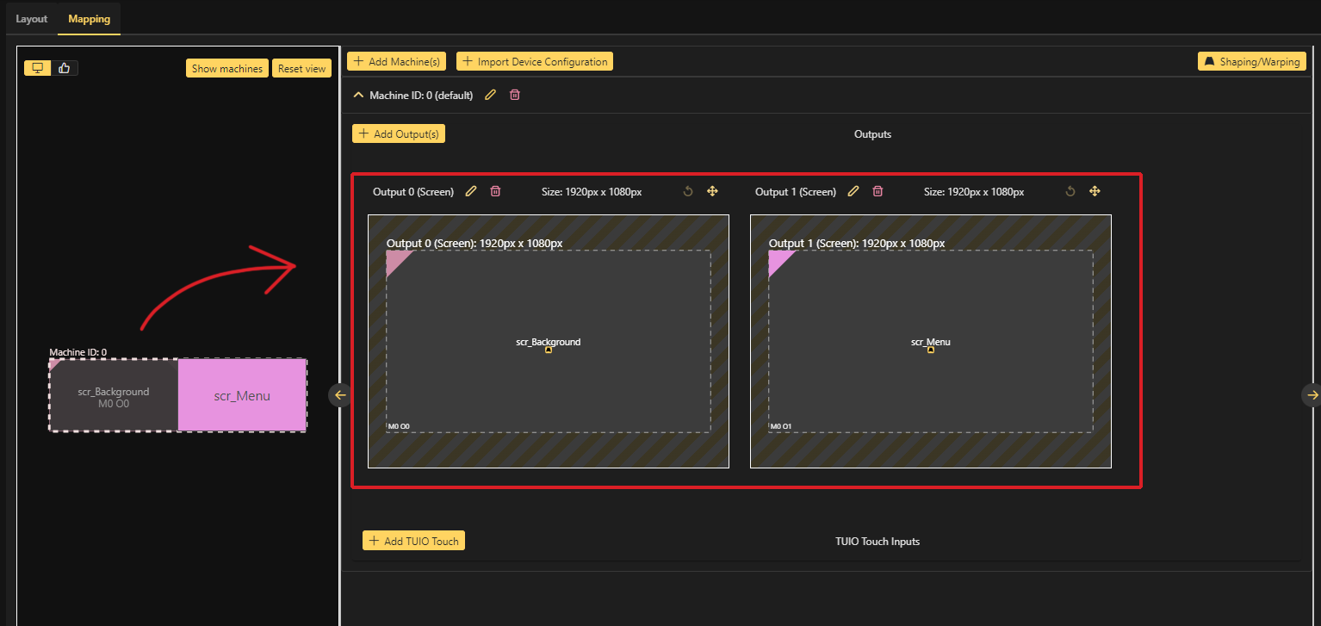Image resolution: width=1321 pixels, height=626 pixels.
Task: Click pencil edit icon for Output 1
Action: pyautogui.click(x=853, y=191)
